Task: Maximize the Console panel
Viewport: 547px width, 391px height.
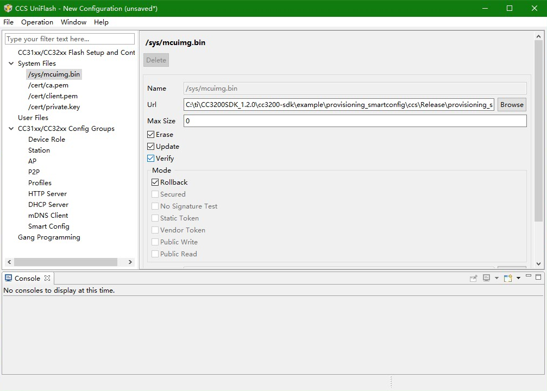Action: pos(538,277)
